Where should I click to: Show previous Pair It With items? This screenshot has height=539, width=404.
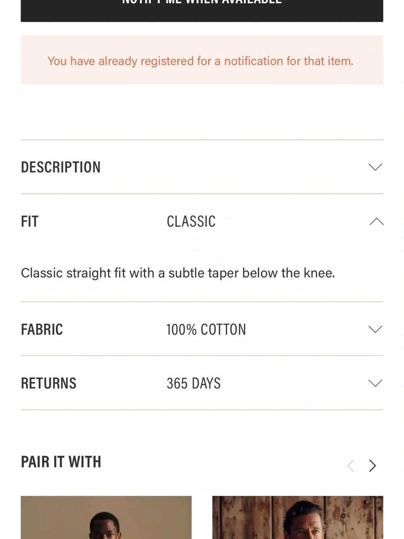point(351,465)
